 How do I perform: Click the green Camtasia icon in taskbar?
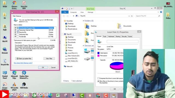pos(82,95)
